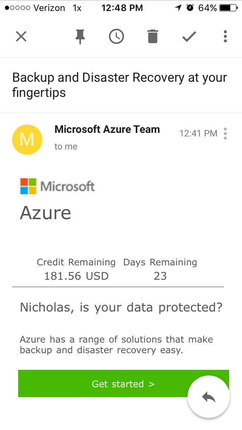Reply using the round floating arrow button

point(209,397)
